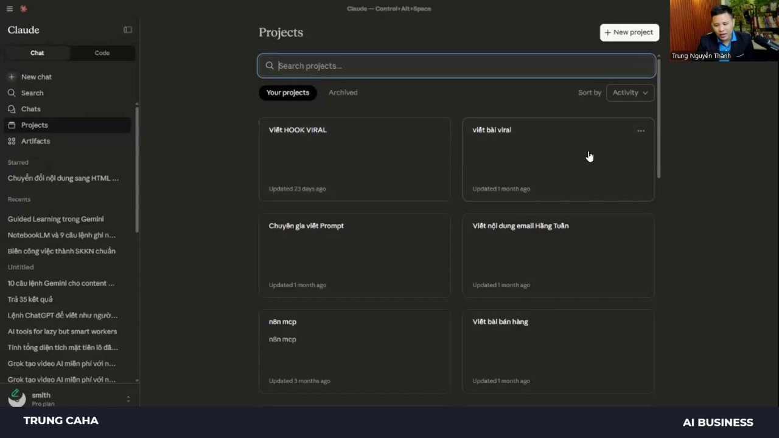Open the Sort by Activity dropdown

pos(630,92)
